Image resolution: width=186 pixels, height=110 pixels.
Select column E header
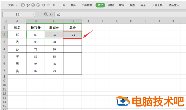(89, 21)
